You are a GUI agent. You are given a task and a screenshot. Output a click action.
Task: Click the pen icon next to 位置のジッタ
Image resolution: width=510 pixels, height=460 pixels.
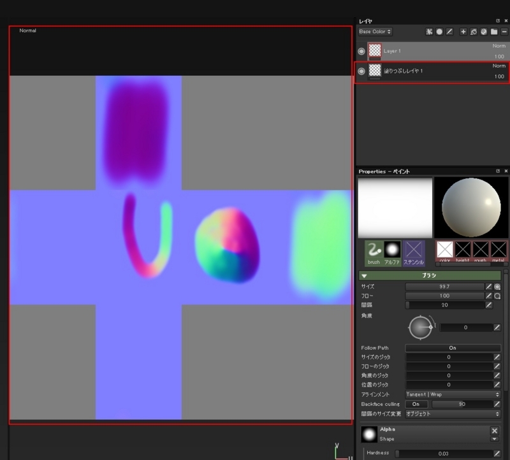tap(497, 385)
